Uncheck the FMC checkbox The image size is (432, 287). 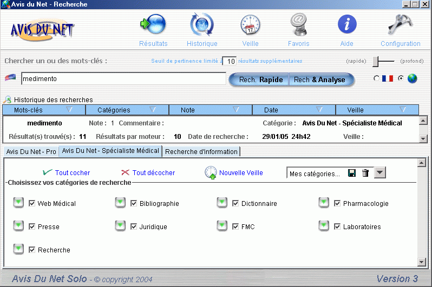235,226
